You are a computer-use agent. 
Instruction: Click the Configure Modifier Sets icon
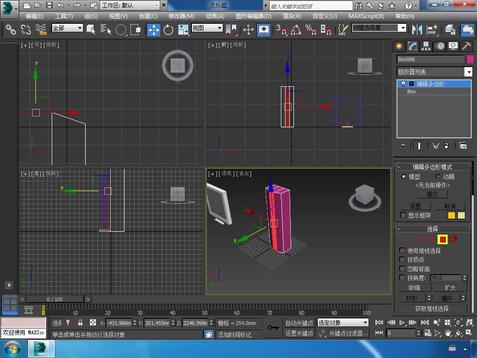point(463,146)
